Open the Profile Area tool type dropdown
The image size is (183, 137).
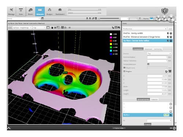pos(145,29)
